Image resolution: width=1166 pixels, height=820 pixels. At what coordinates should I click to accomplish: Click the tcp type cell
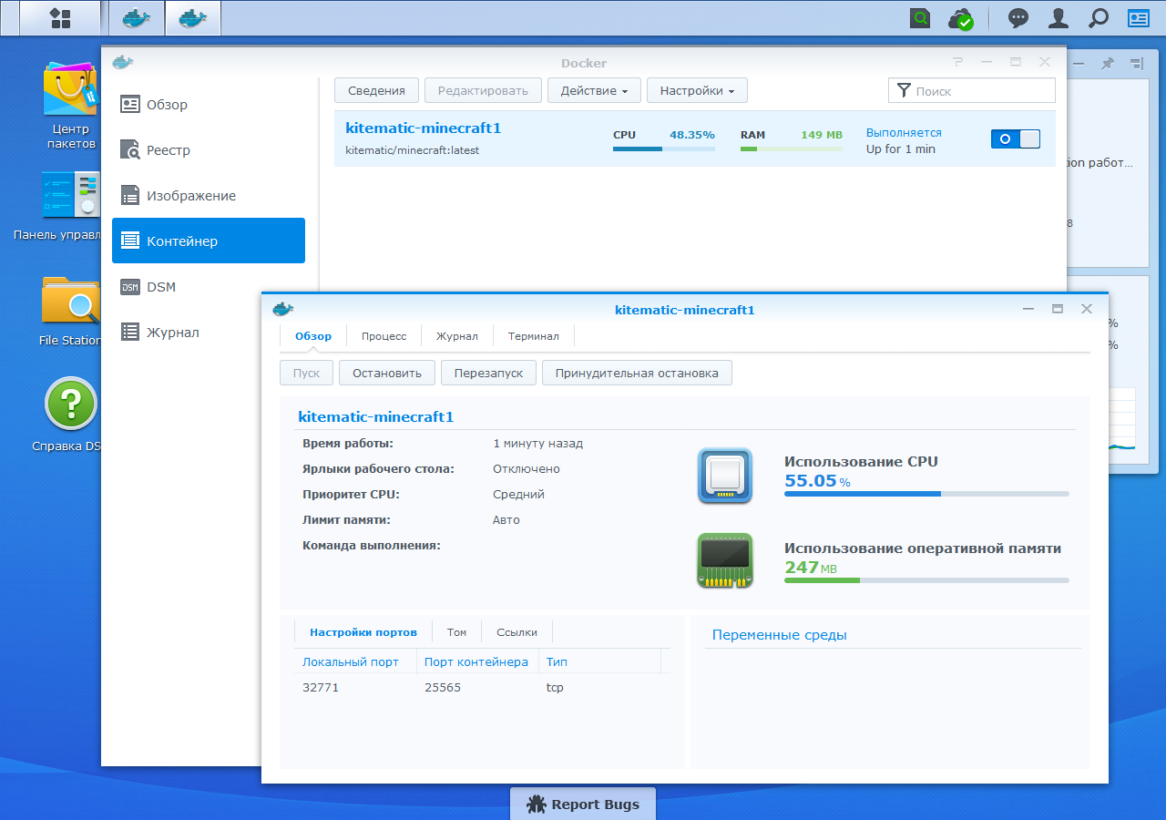pos(556,687)
